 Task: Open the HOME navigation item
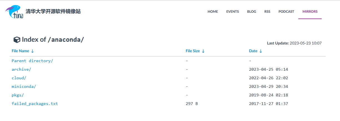click(x=213, y=12)
